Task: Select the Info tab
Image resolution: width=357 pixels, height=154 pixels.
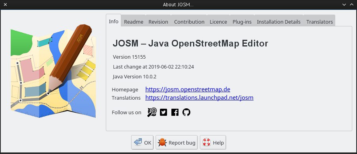Action: 114,21
